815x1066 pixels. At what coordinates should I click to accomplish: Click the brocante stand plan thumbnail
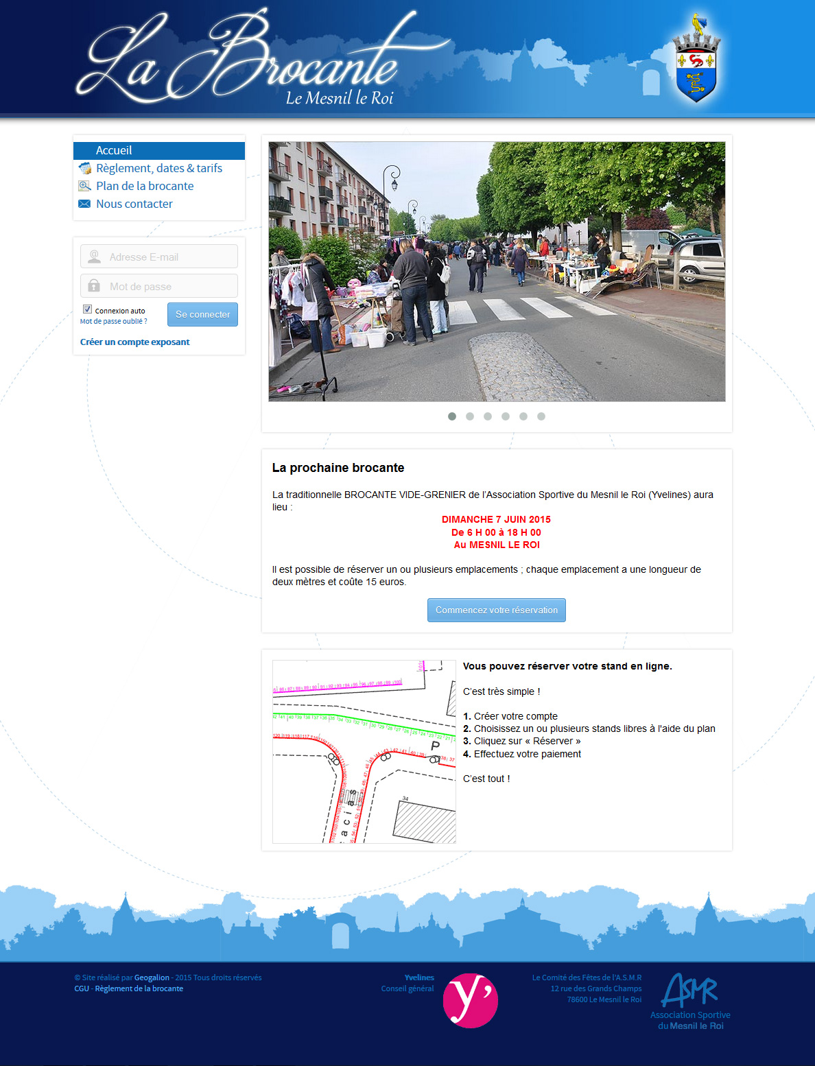coord(364,752)
